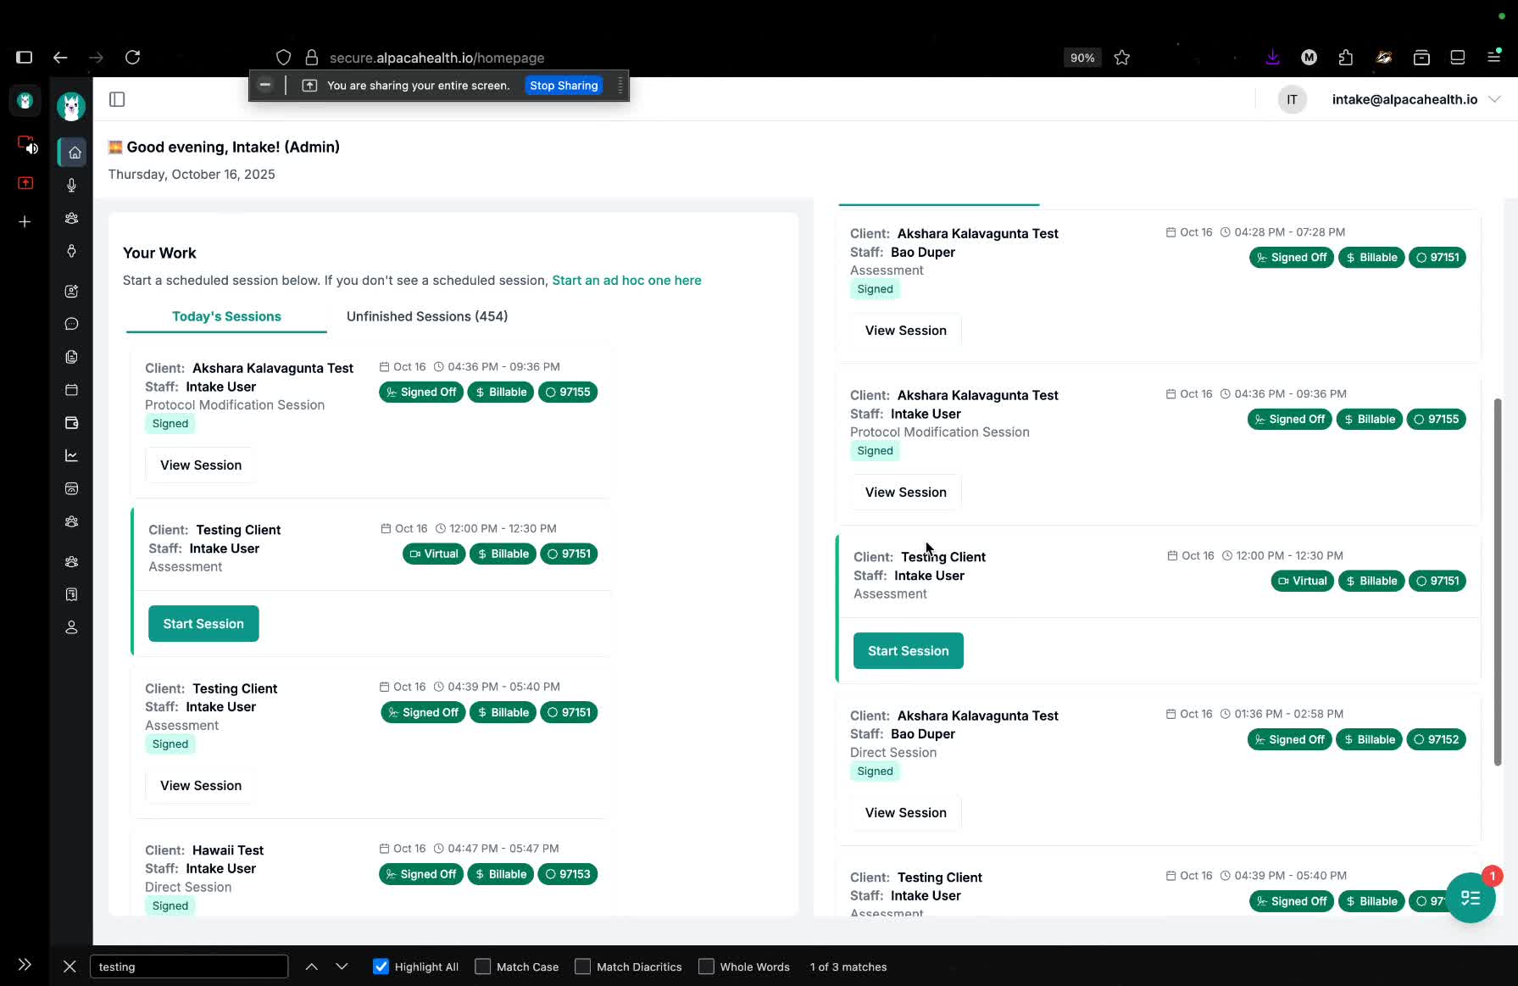
Task: Reload the browser page
Action: coord(132,58)
